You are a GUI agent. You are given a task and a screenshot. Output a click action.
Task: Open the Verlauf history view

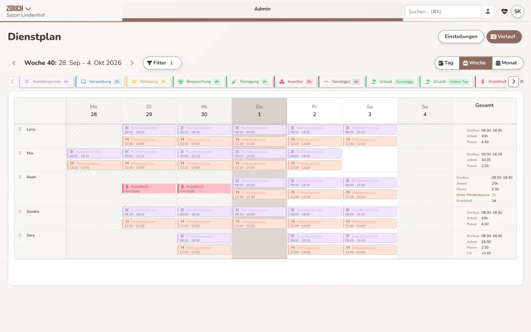click(x=504, y=36)
